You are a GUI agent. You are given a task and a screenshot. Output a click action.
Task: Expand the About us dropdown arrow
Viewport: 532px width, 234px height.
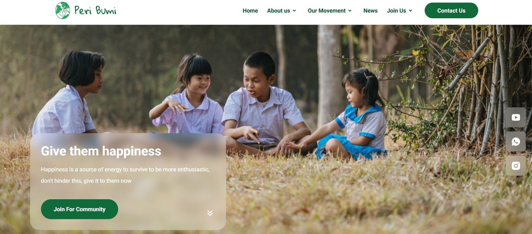[x=294, y=11]
